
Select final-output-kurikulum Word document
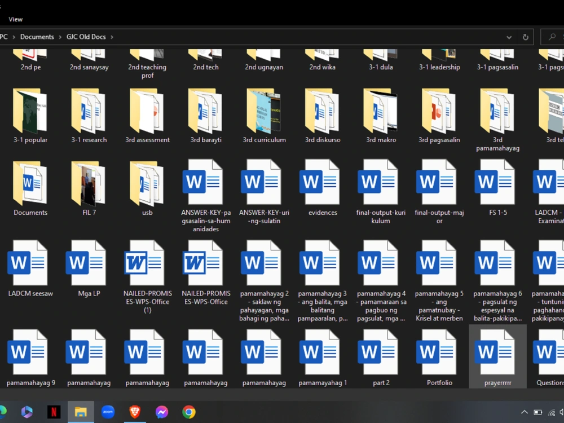pyautogui.click(x=381, y=192)
